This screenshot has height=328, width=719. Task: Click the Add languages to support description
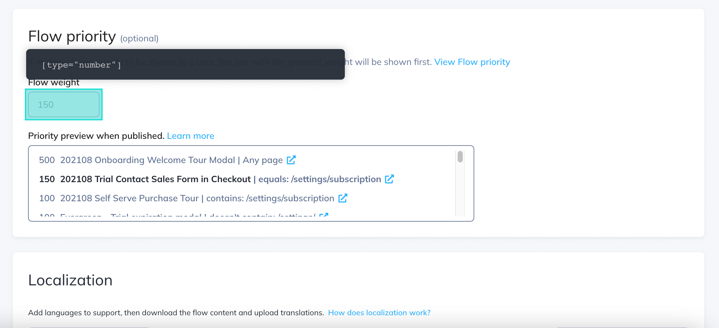point(176,313)
